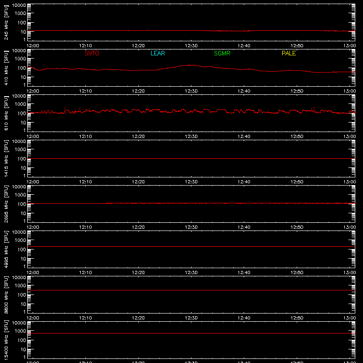Click 12:30 tick label under 245 MHz panel

(x=191, y=46)
